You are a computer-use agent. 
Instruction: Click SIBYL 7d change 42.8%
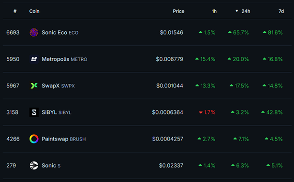click(x=272, y=112)
